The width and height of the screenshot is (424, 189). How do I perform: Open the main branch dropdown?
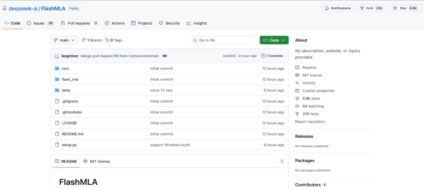pyautogui.click(x=64, y=40)
